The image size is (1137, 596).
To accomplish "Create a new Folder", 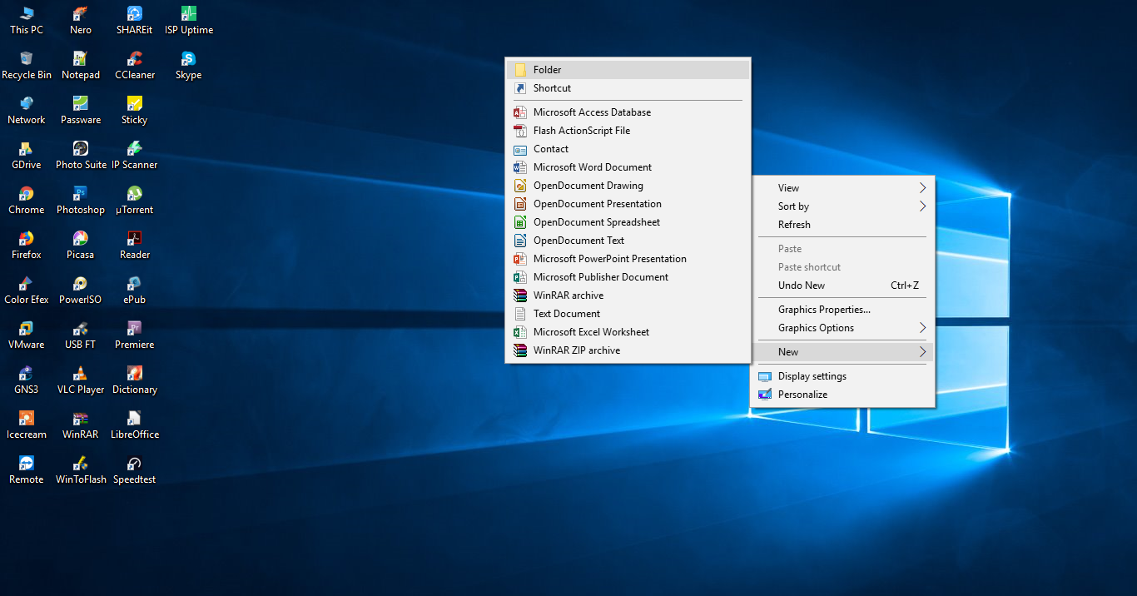I will (628, 69).
